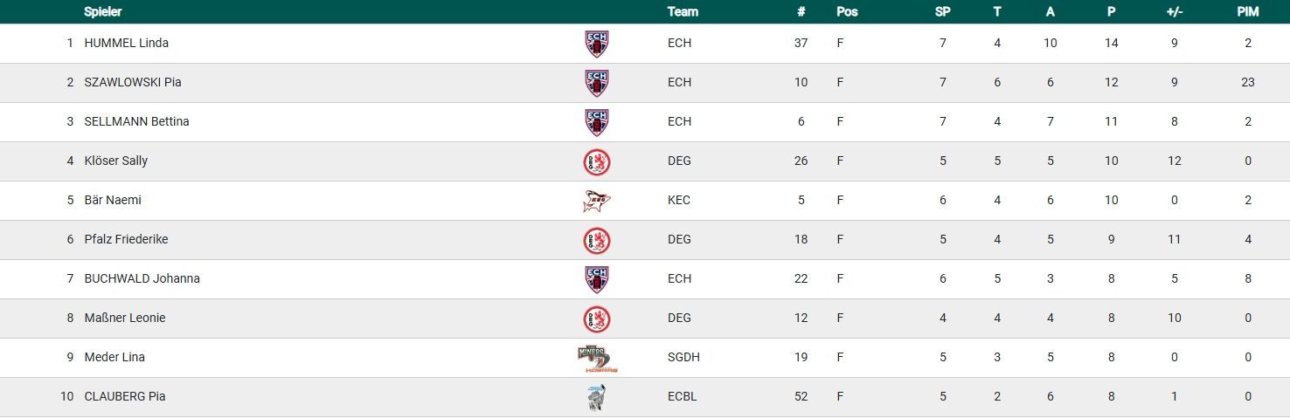Image resolution: width=1290 pixels, height=418 pixels.
Task: Click the ECH logo next to BUCHWALD Johanna
Action: pyautogui.click(x=597, y=279)
